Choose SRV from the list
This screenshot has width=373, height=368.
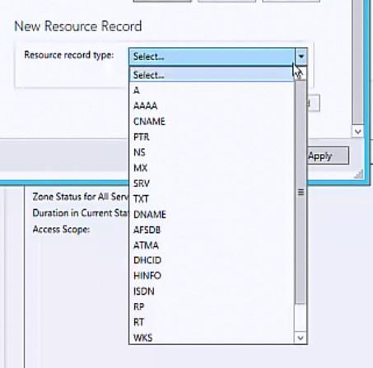tap(212, 184)
